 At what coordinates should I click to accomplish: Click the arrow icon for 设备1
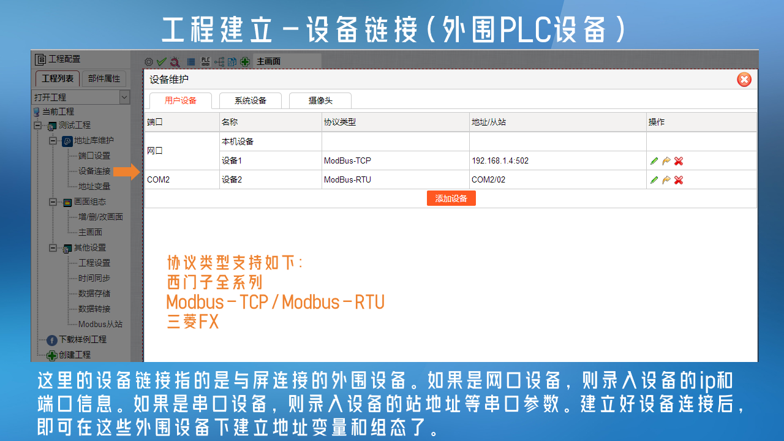(x=666, y=161)
